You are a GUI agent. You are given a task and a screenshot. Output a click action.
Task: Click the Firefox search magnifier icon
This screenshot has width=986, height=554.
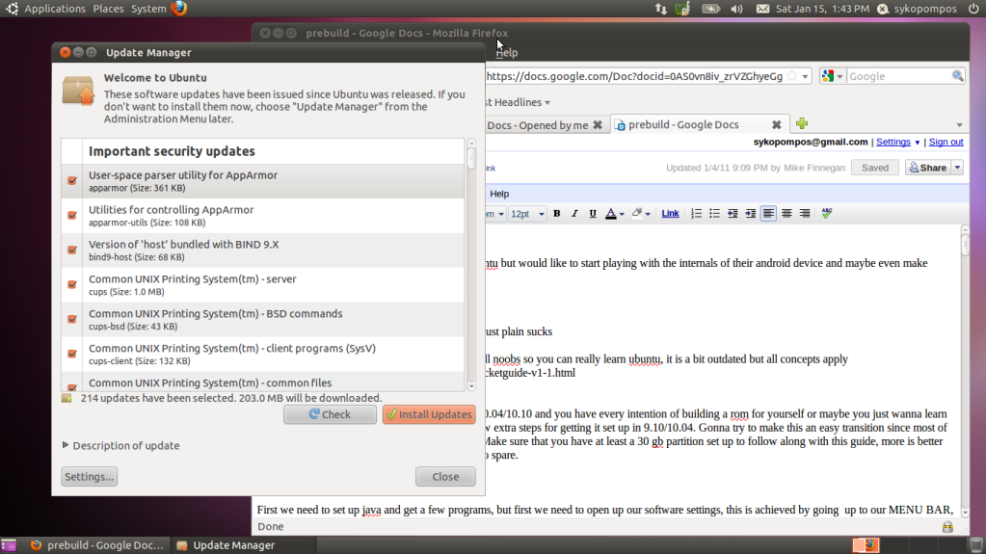coord(958,76)
